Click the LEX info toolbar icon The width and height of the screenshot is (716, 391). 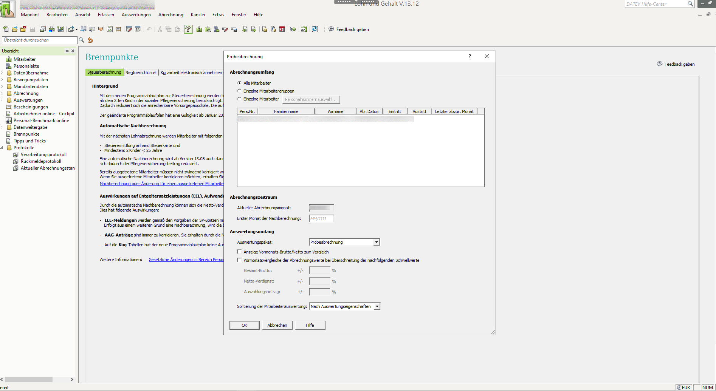tap(304, 29)
